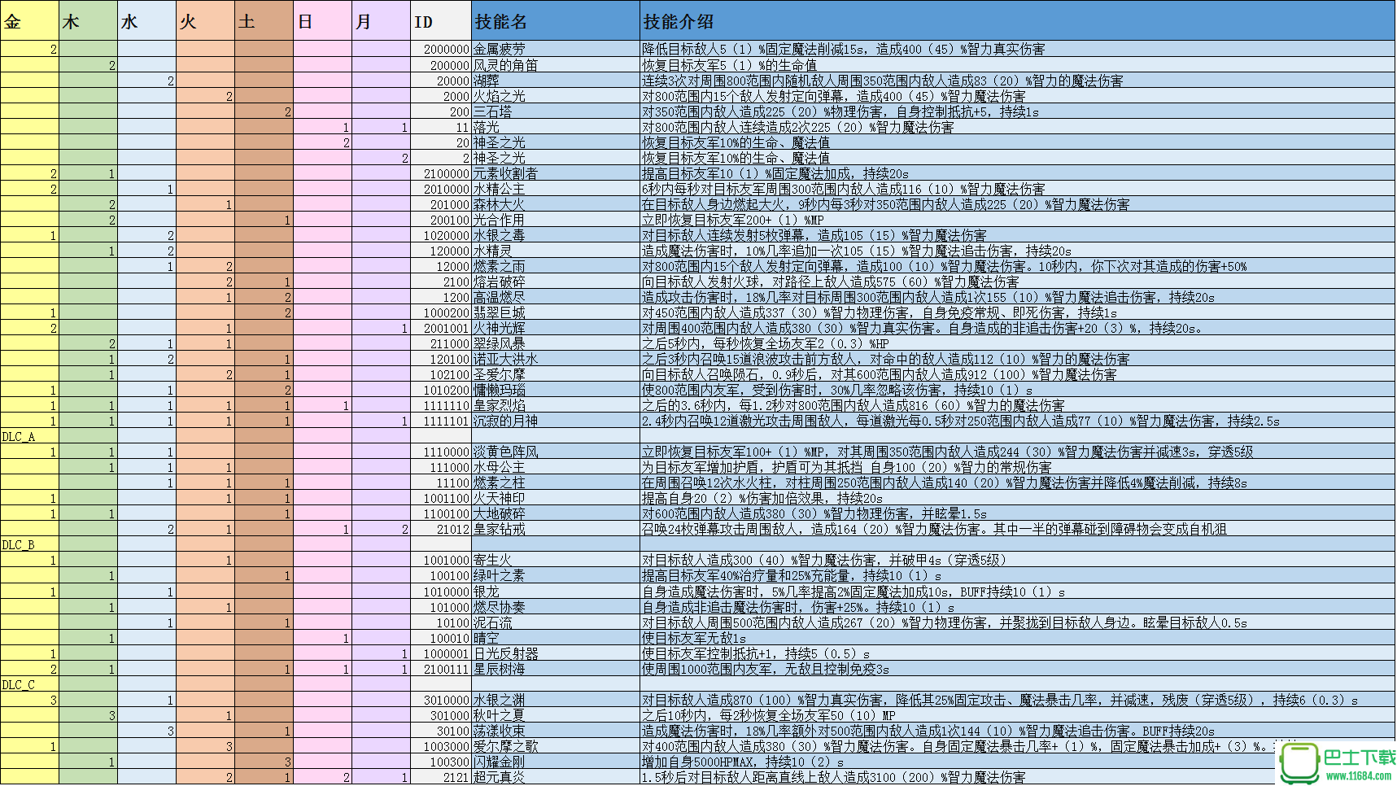Click the skill name 爱尔摩之歌
1397x786 pixels.
tap(556, 746)
